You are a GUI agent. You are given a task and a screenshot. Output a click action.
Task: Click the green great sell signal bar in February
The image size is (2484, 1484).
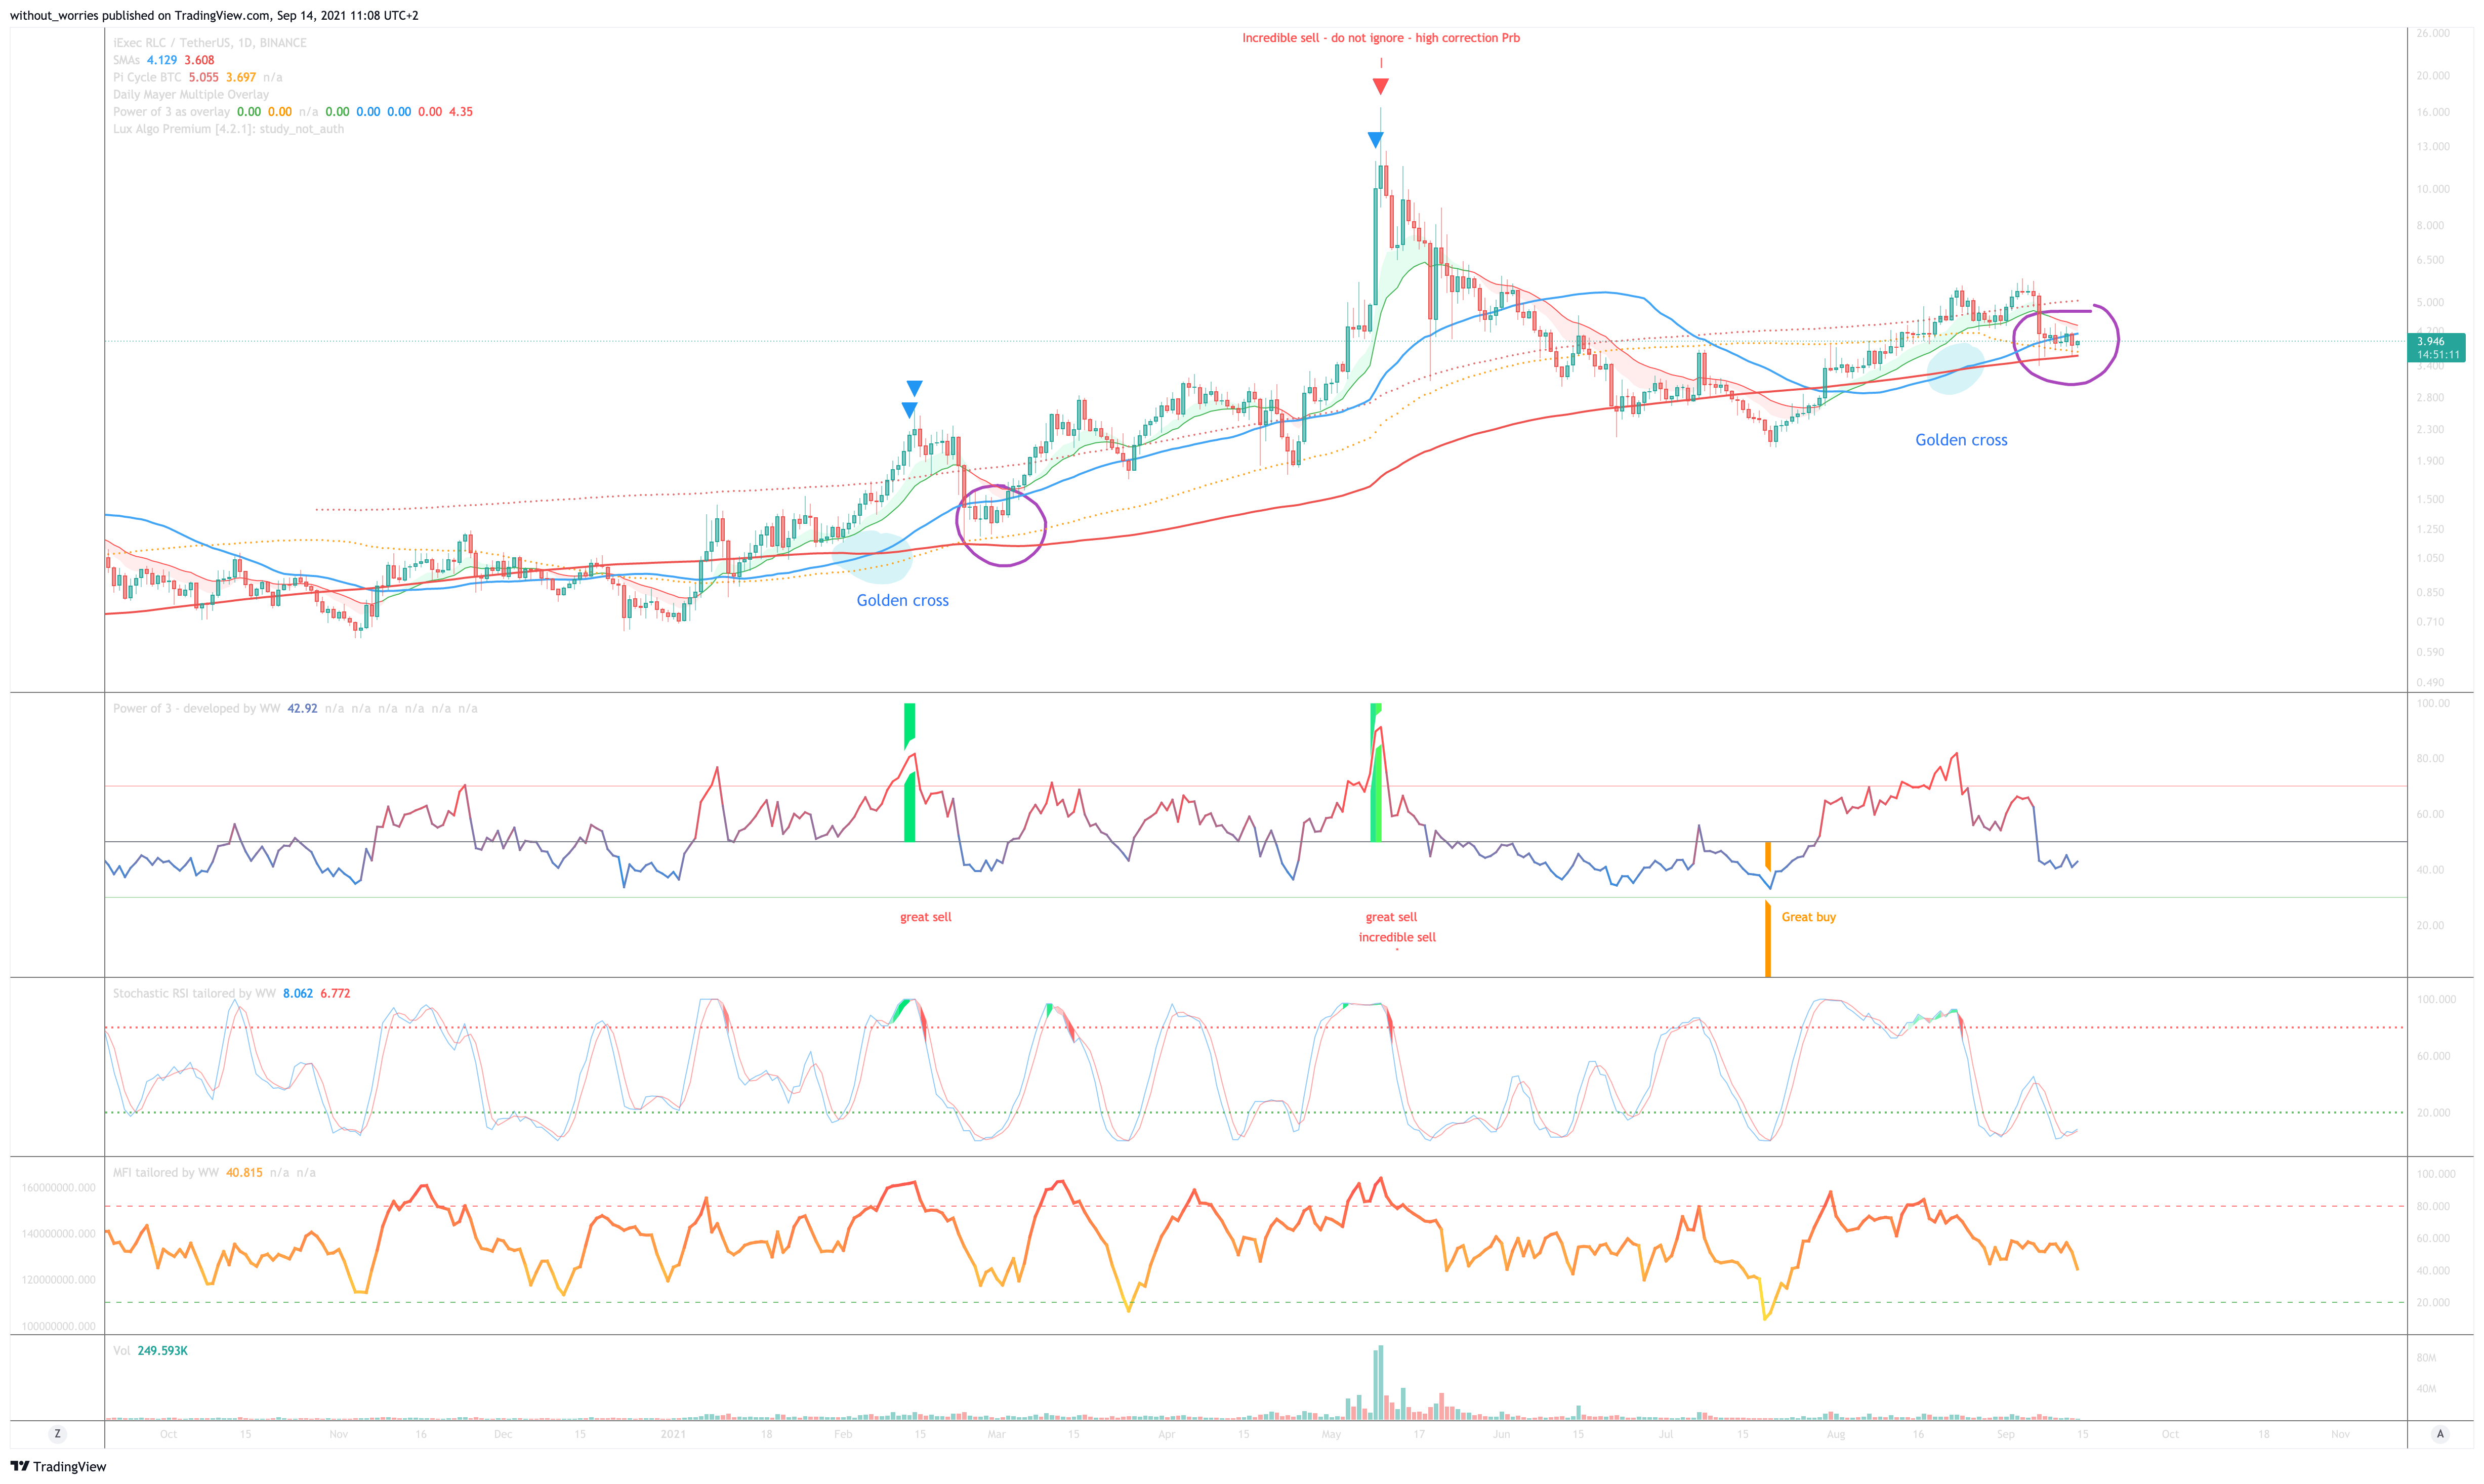click(x=909, y=772)
